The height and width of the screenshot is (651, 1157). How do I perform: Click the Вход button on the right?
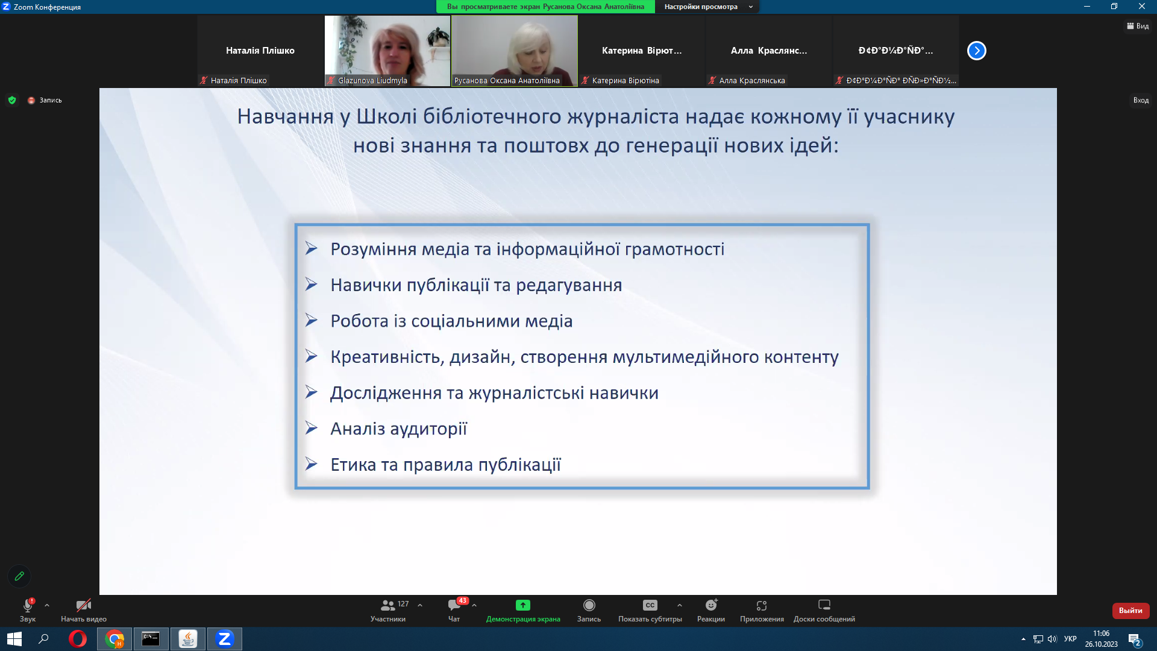[1141, 100]
